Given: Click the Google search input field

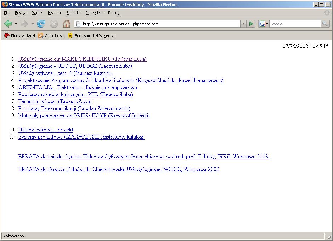Looking at the screenshot, I should coord(295,24).
